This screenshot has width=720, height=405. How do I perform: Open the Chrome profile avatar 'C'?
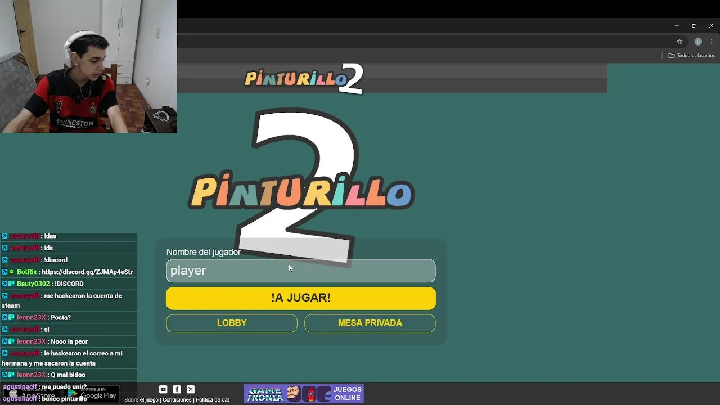tap(698, 42)
